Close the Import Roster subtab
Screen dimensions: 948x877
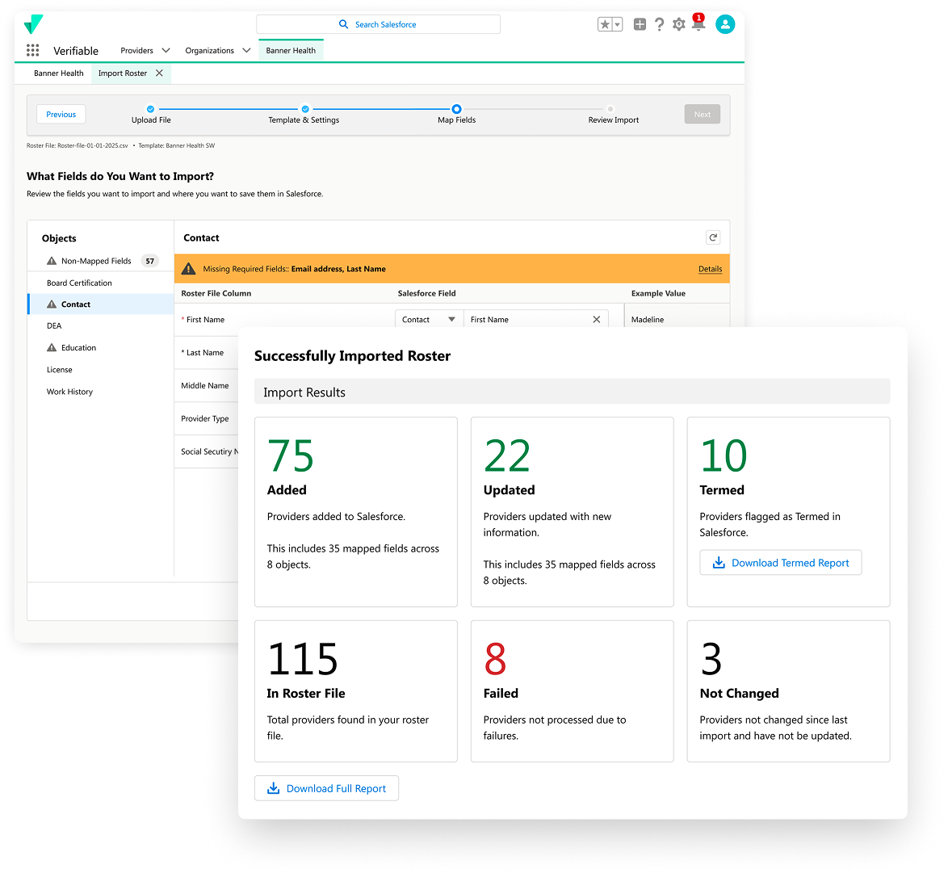[x=159, y=73]
